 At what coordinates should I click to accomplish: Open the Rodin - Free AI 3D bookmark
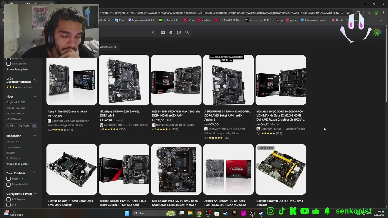coord(259,20)
